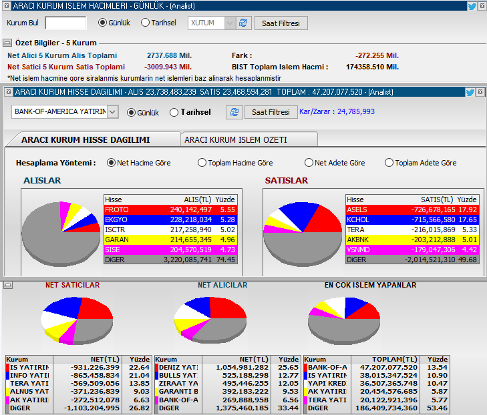This screenshot has height=415, width=487.
Task: Open BANK-OF-AMERICA broker dropdown
Action: (113, 111)
